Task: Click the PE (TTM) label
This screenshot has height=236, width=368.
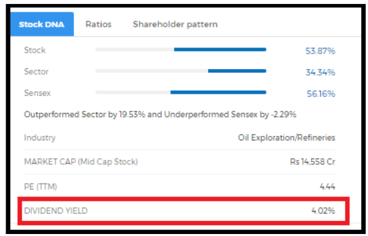Action: coord(41,186)
